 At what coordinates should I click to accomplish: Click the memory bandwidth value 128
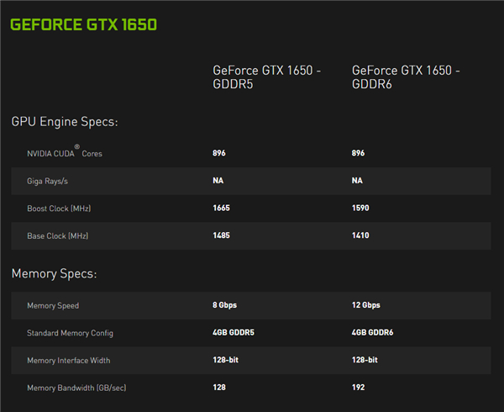219,388
